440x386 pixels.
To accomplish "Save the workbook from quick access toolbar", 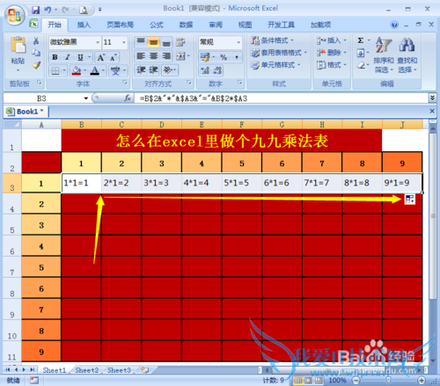I will [36, 11].
